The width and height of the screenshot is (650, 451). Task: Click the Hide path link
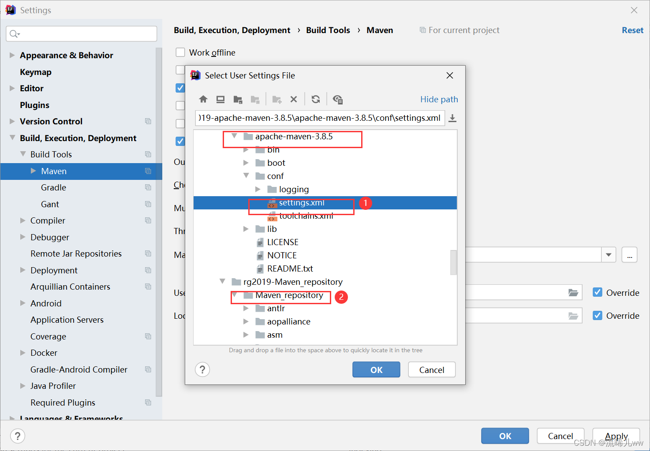coord(439,99)
